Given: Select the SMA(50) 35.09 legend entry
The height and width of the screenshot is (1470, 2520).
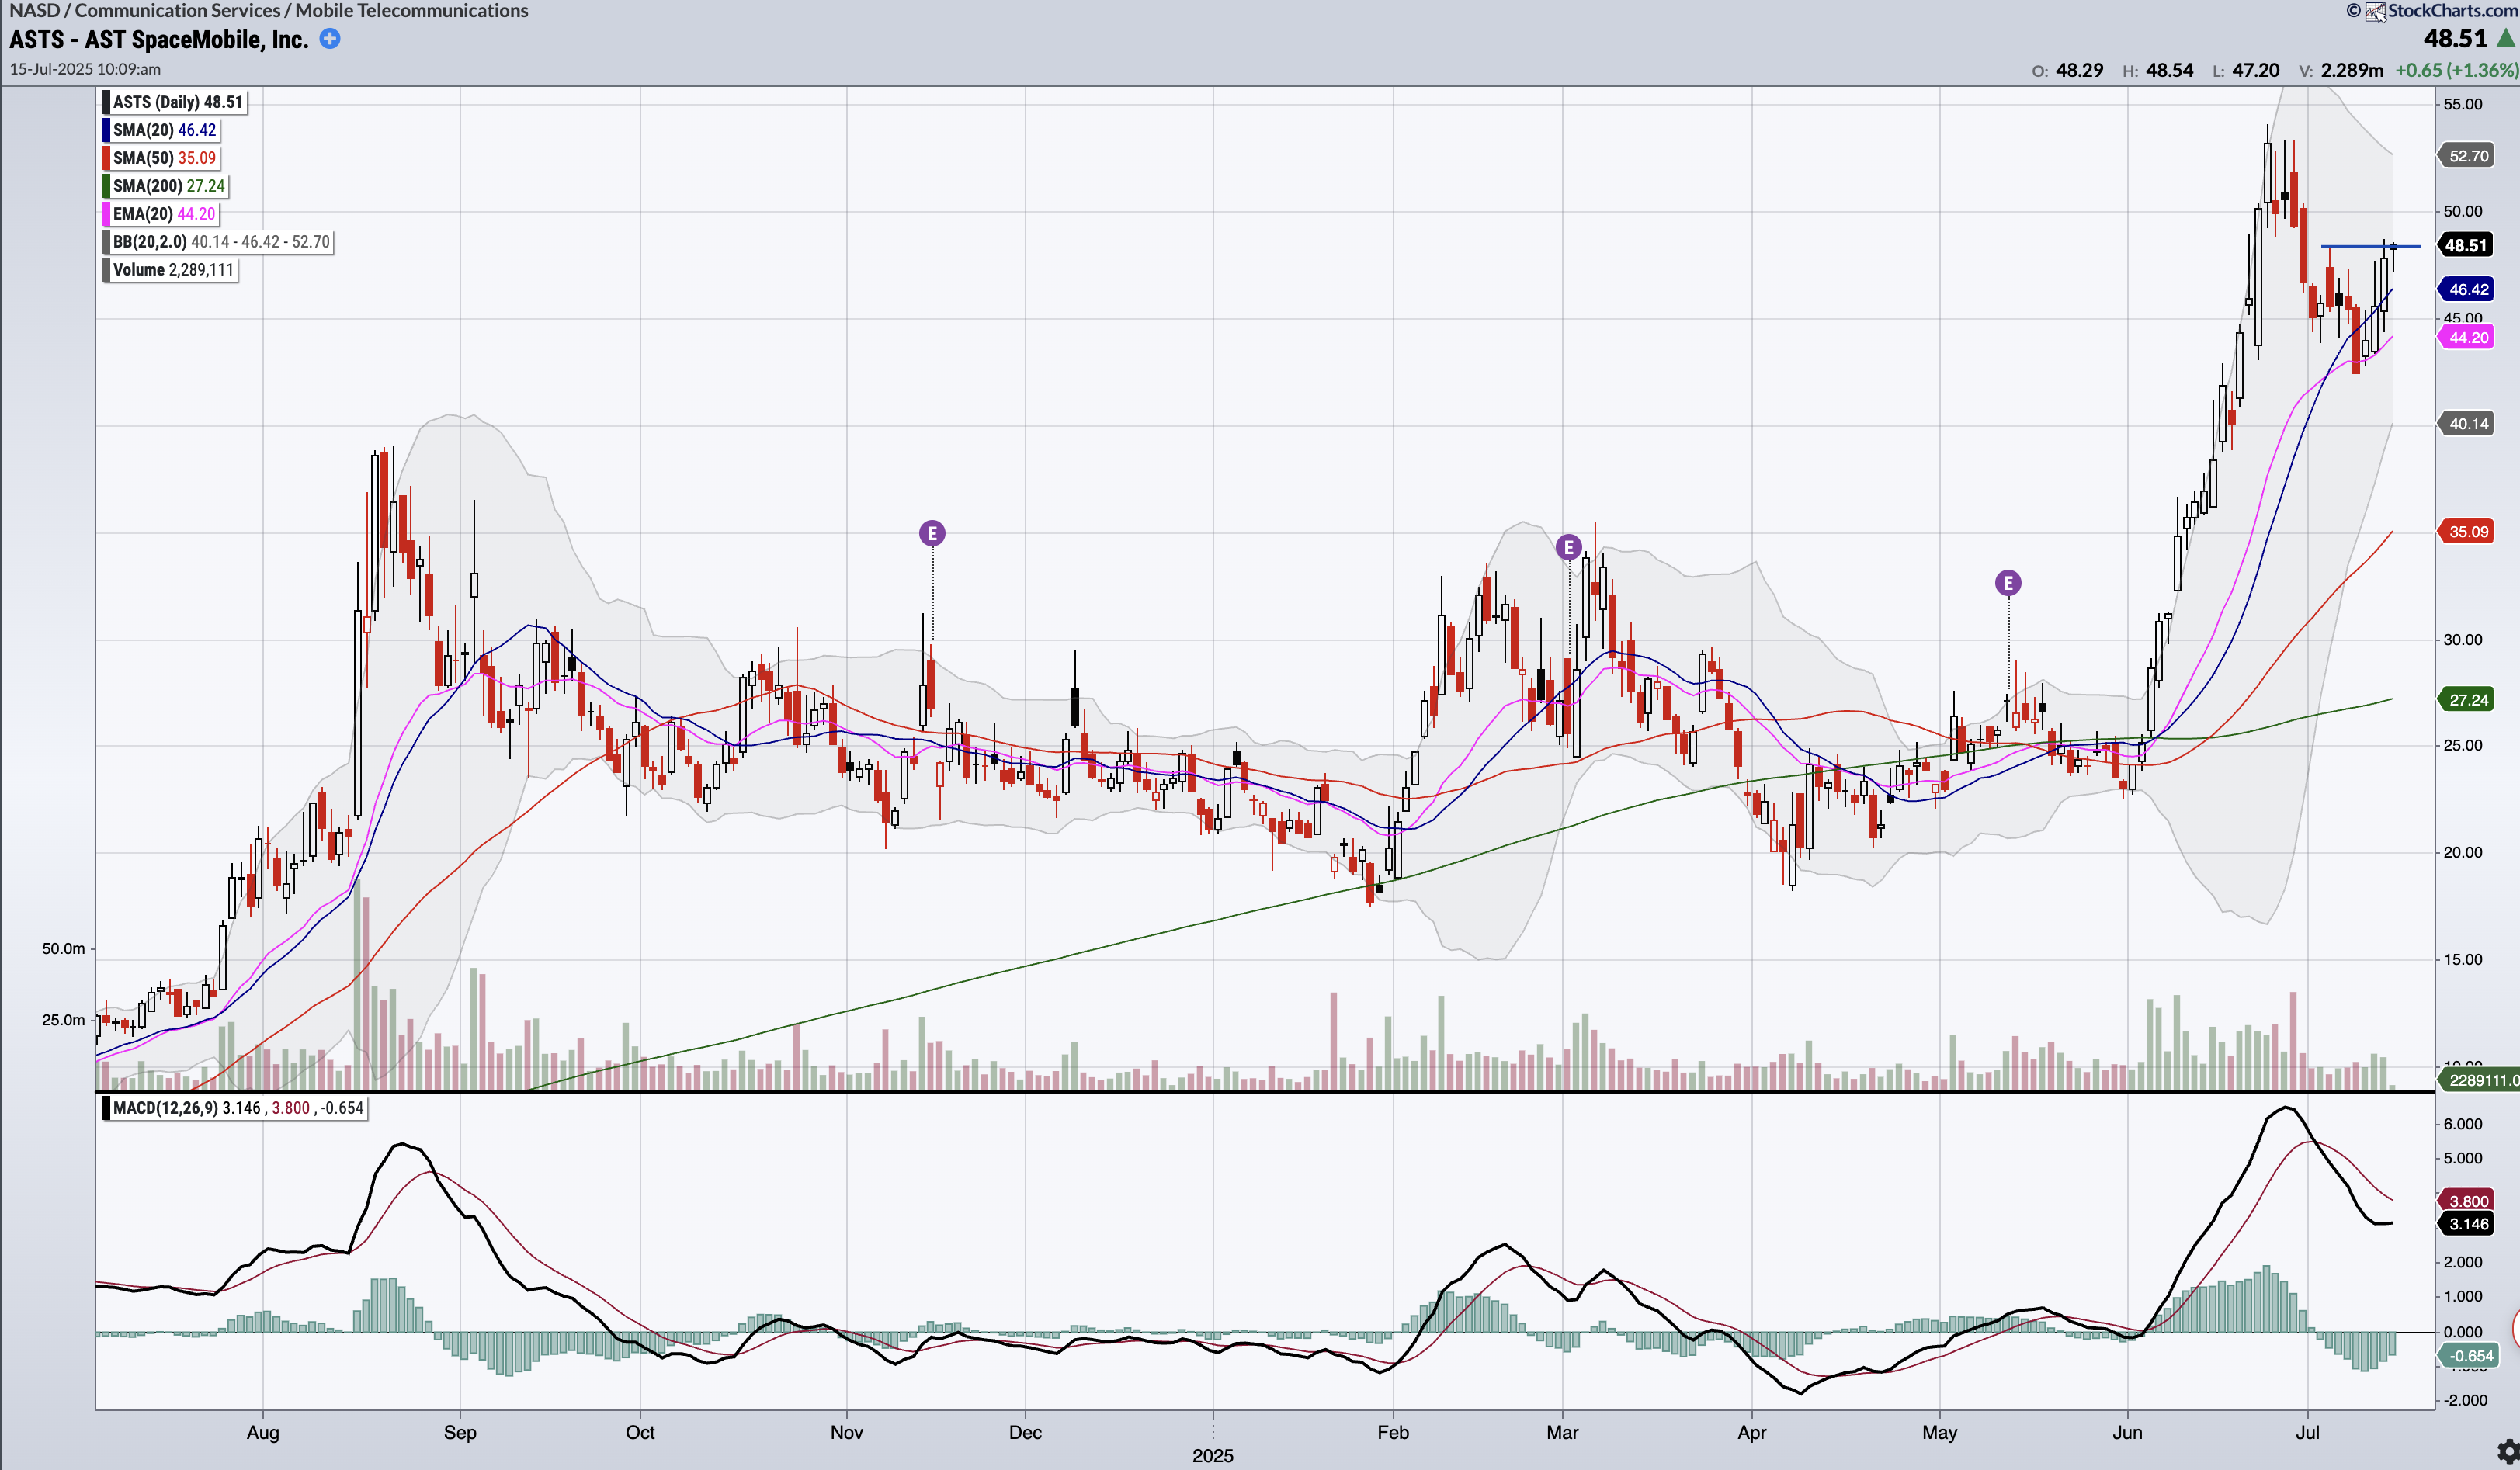Looking at the screenshot, I should pos(162,158).
